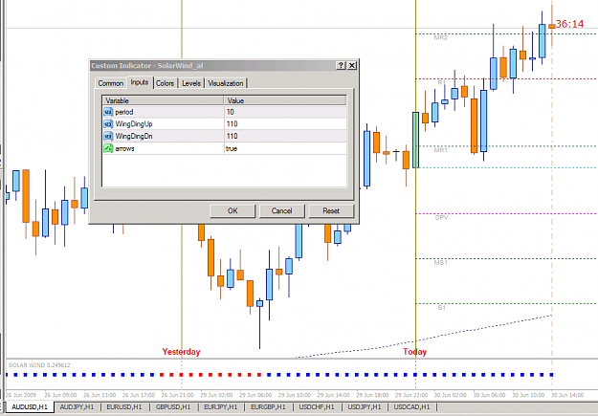The height and width of the screenshot is (416, 598).
Task: Click the integer icon beside WingDingUp
Action: tap(108, 124)
